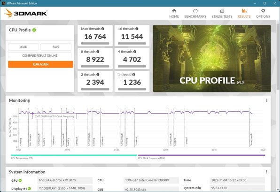The width and height of the screenshot is (280, 192).
Task: Click the Time value 2022-11-04 15:22
Action: click(237, 180)
